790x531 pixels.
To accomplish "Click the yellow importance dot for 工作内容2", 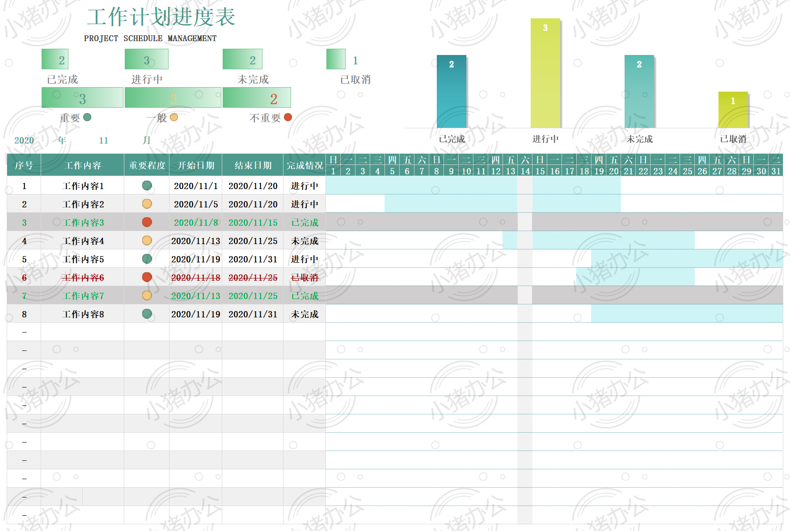I will pos(147,204).
